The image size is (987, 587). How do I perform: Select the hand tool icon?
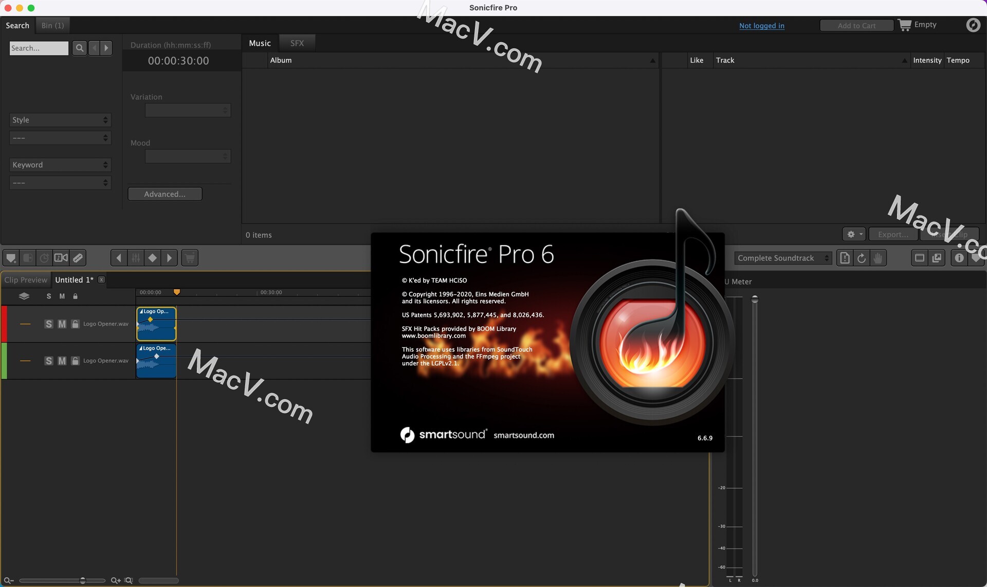point(879,258)
